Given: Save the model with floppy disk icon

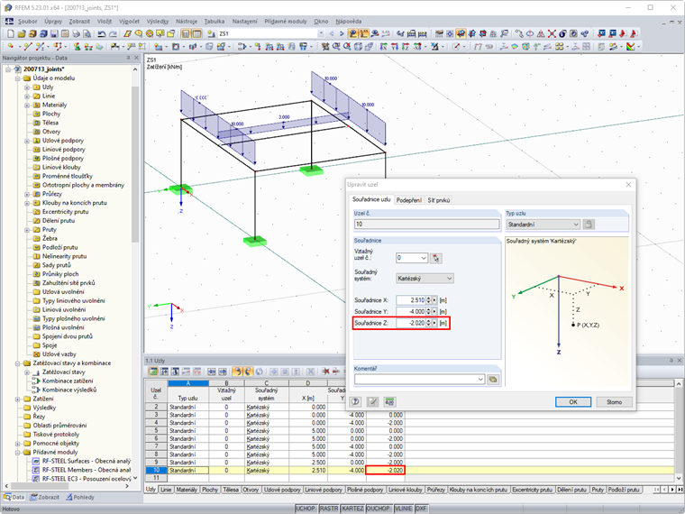Looking at the screenshot, I should pyautogui.click(x=54, y=33).
